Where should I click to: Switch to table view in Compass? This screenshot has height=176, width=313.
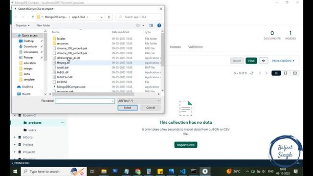coord(295,73)
